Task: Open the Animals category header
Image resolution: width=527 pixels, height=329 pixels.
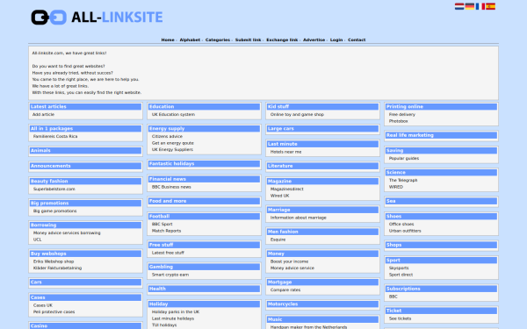Action: [86, 151]
